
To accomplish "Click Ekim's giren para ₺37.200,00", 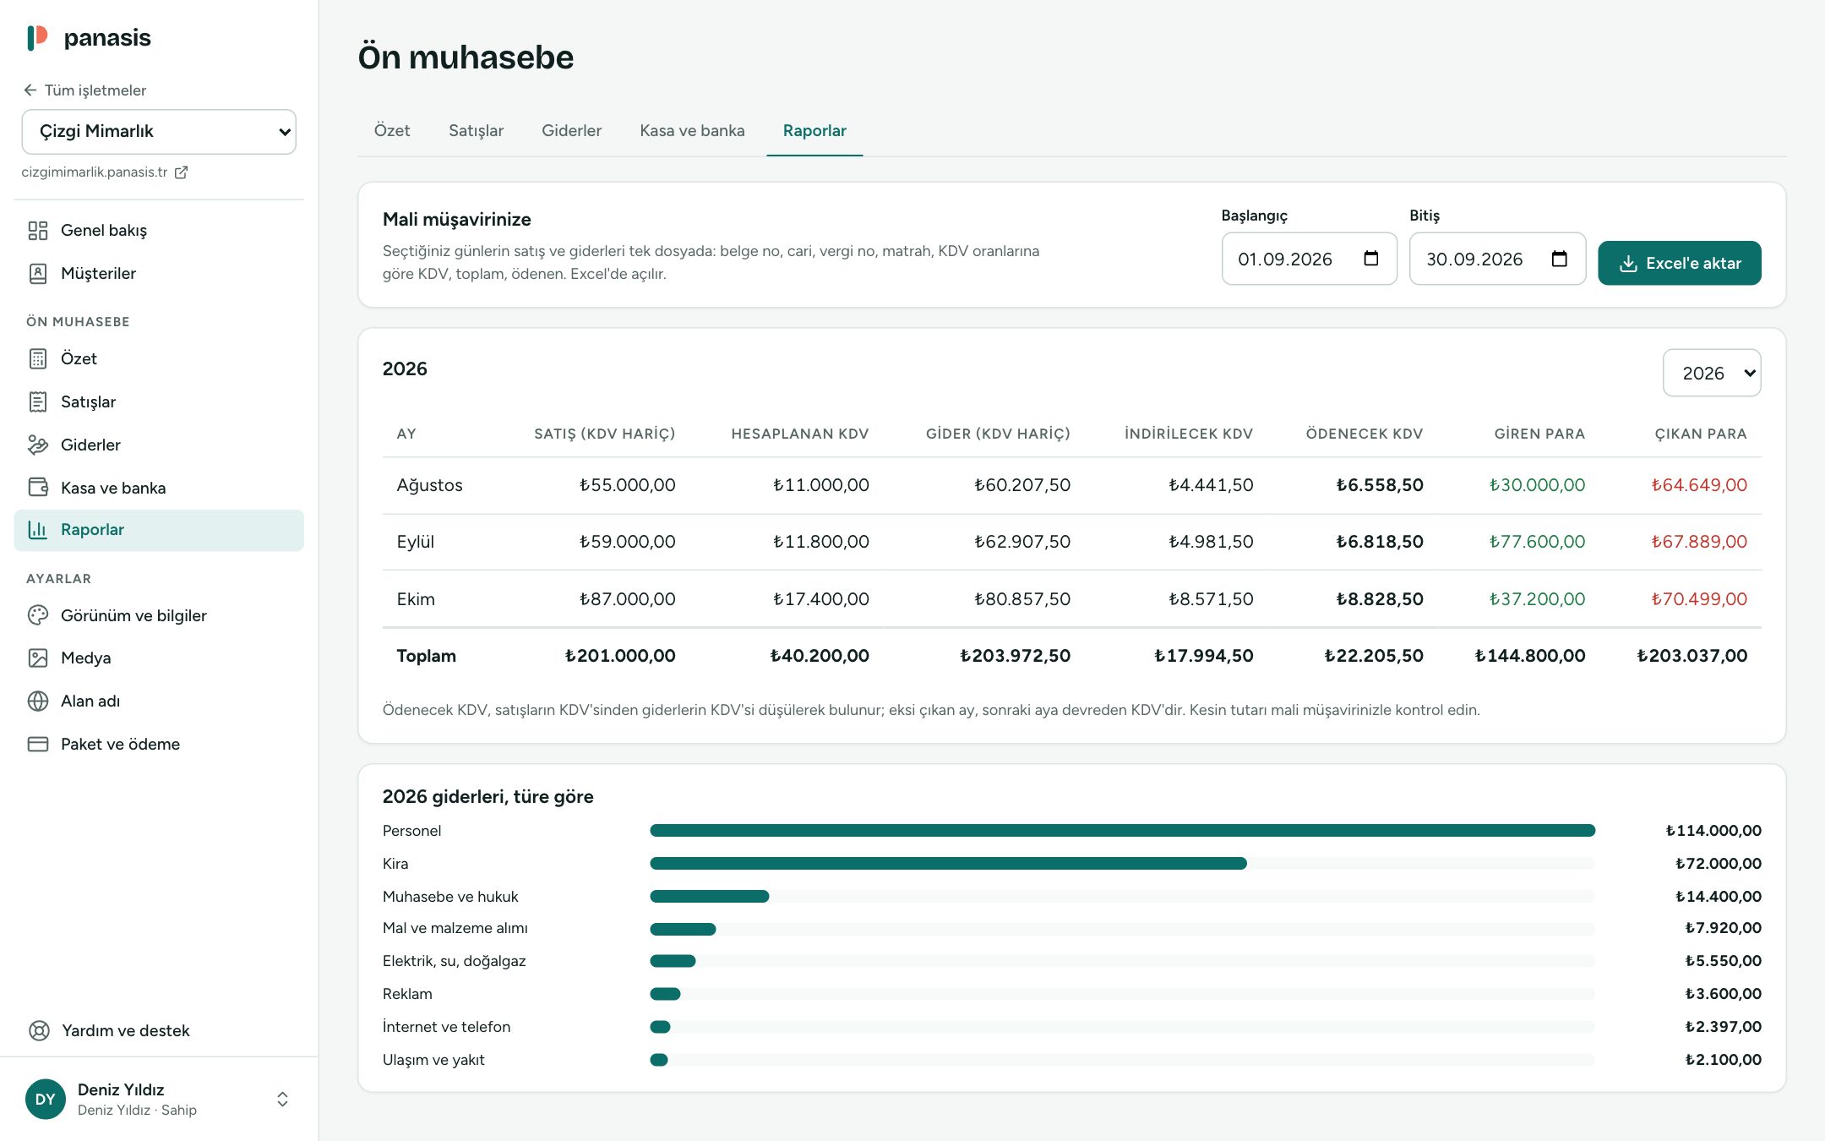I will point(1537,599).
